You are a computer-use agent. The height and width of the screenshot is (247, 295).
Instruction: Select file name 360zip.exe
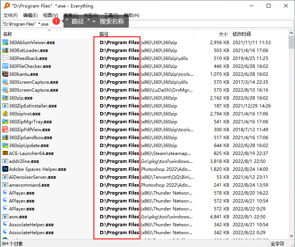(21, 98)
